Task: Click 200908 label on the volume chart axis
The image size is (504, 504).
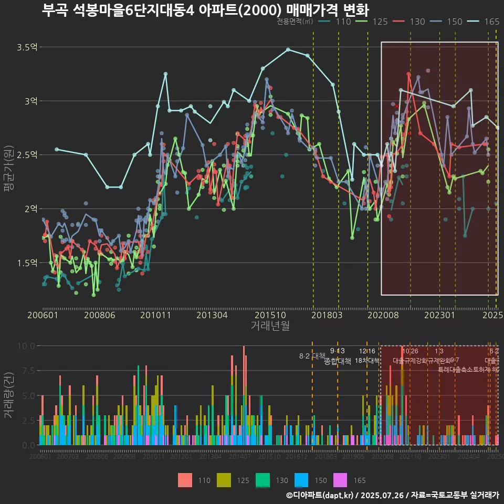Action: (x=124, y=456)
